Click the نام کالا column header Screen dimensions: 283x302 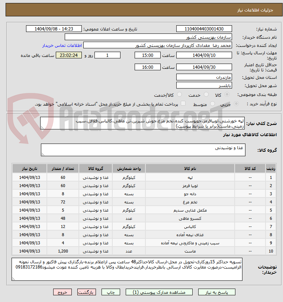190,168
